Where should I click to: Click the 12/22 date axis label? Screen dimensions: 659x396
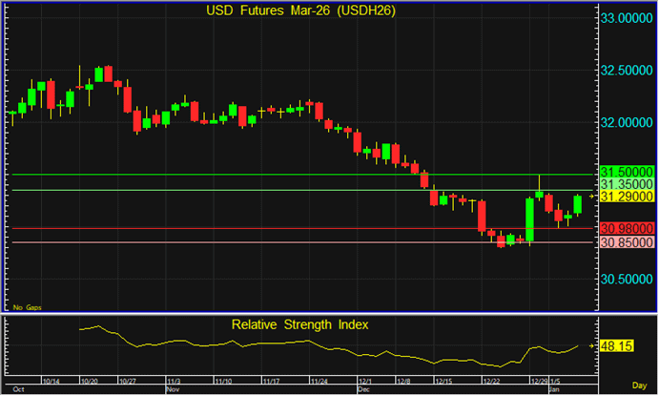pyautogui.click(x=492, y=382)
